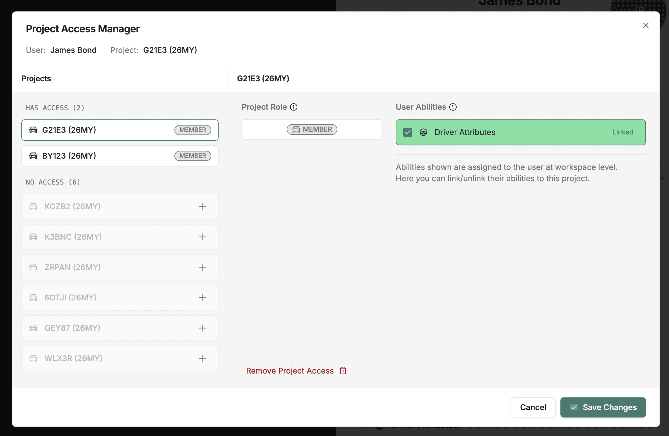
Task: Click the Linked status label
Action: [623, 132]
